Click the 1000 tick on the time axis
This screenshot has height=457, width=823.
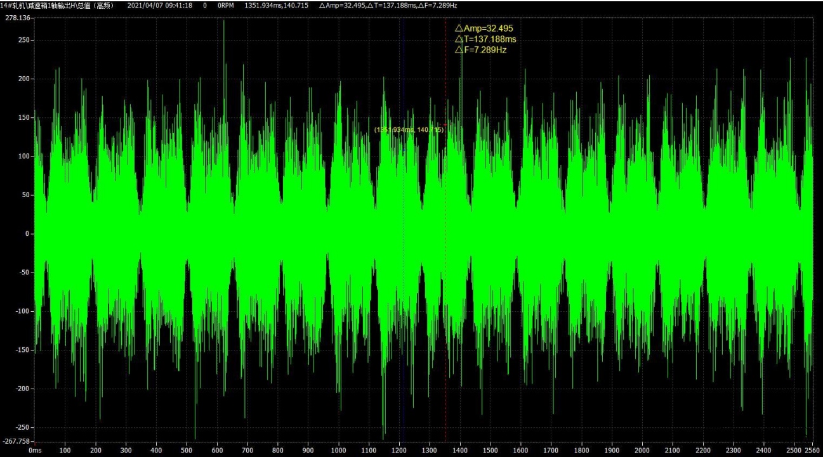pos(339,450)
